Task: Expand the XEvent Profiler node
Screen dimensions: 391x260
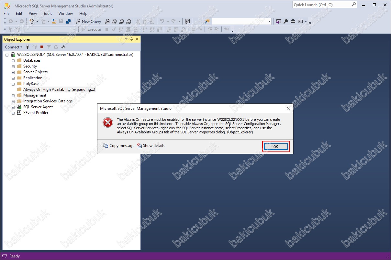Action: 13,113
